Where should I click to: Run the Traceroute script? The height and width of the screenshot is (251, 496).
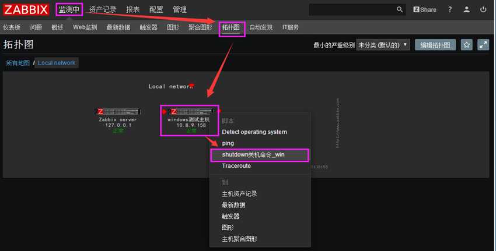point(236,166)
